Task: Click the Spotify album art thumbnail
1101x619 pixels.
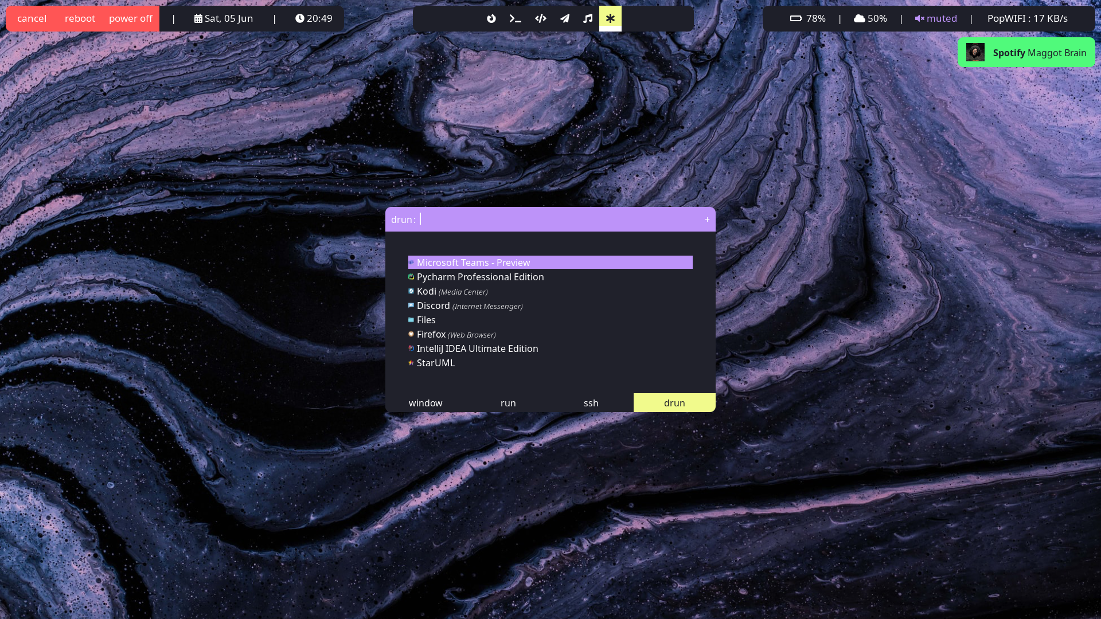Action: [975, 52]
